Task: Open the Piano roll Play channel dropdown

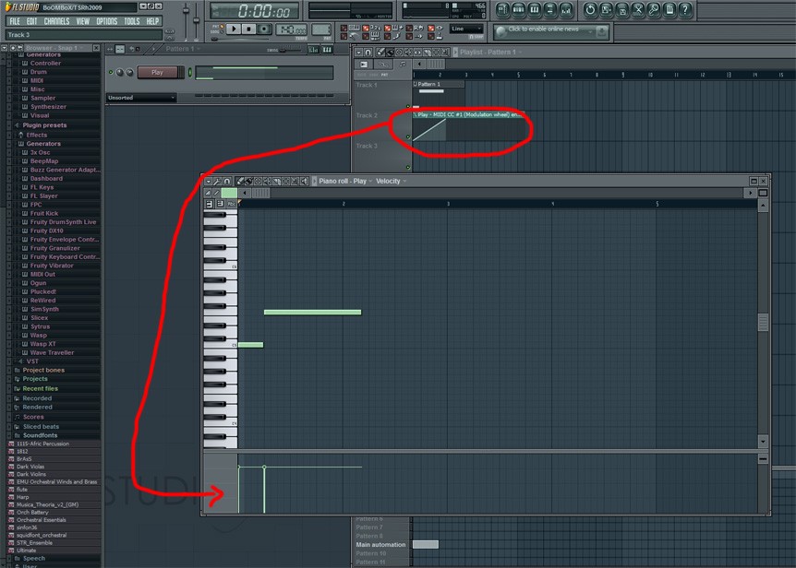Action: [345, 181]
